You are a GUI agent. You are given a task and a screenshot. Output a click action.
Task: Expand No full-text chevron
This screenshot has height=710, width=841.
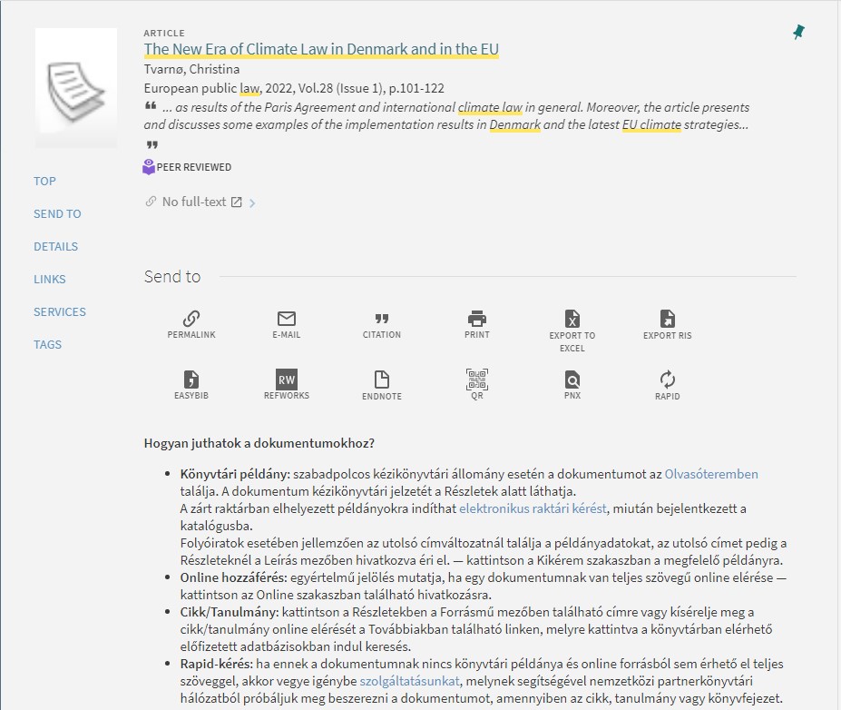[x=252, y=203]
